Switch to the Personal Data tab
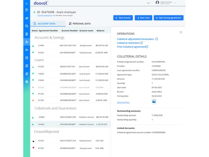 tap(80, 23)
